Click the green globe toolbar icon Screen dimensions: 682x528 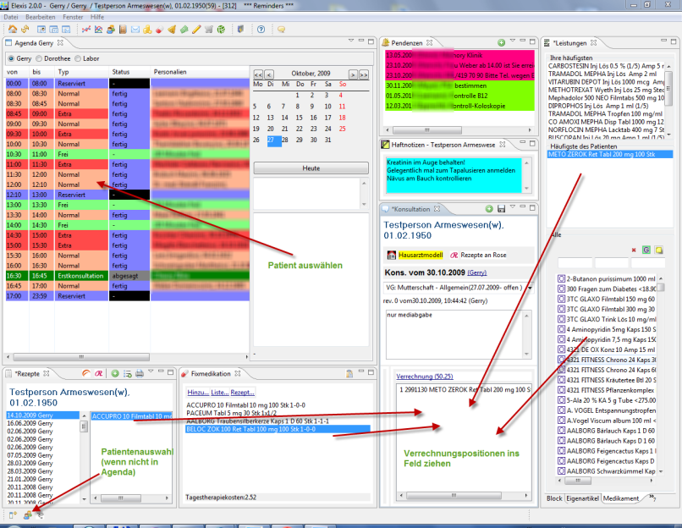221,29
